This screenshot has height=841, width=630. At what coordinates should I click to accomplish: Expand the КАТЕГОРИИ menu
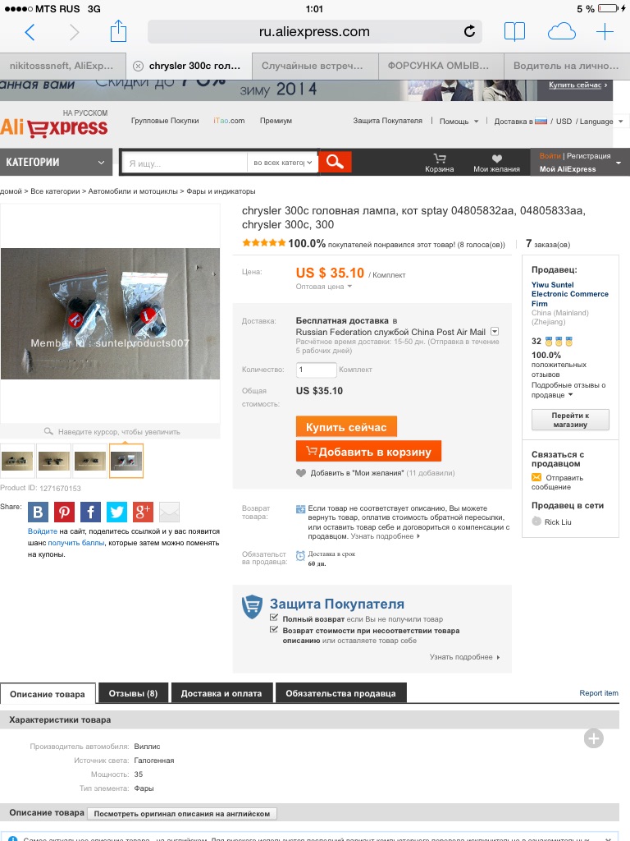pos(56,162)
